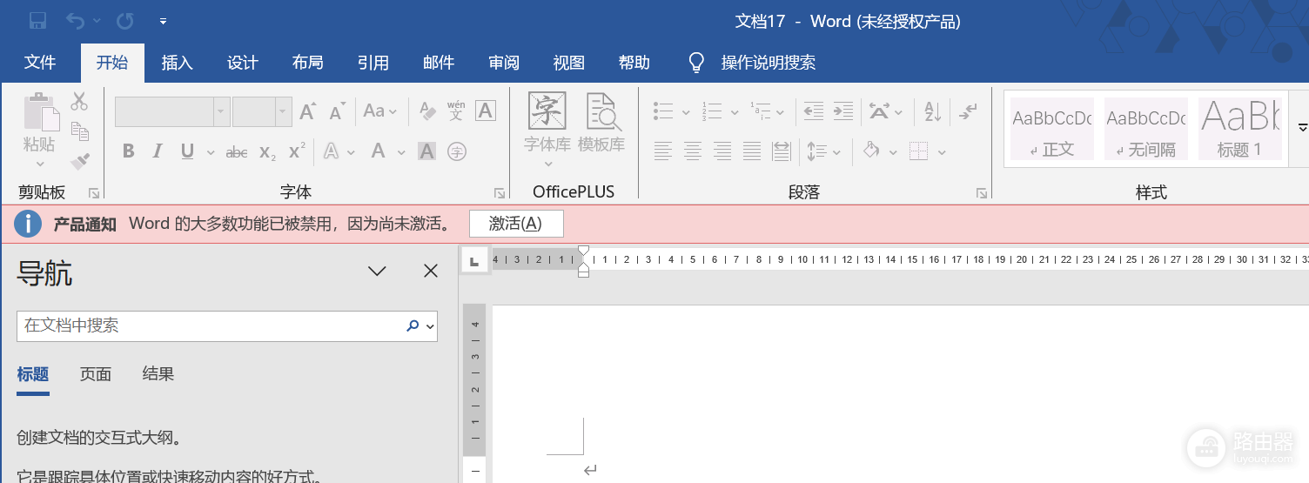This screenshot has height=483, width=1309.
Task: Open the 文件 menu
Action: tap(40, 63)
